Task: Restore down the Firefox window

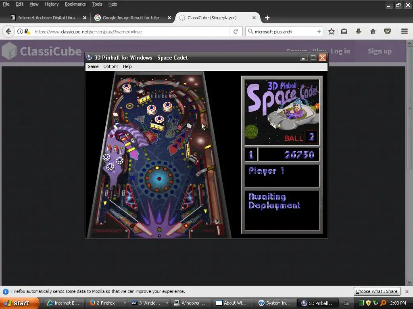Action: 398,5
